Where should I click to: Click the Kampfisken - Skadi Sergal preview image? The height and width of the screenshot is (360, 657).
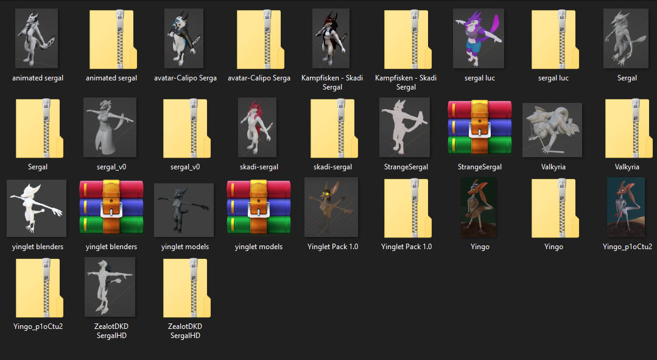pos(332,38)
